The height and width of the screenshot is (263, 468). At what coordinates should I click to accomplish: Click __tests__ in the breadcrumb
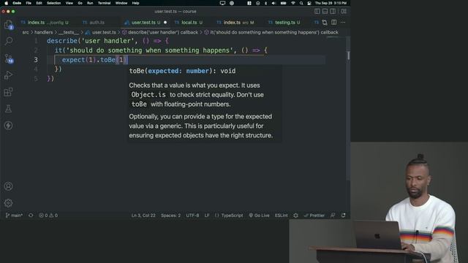tap(68, 32)
